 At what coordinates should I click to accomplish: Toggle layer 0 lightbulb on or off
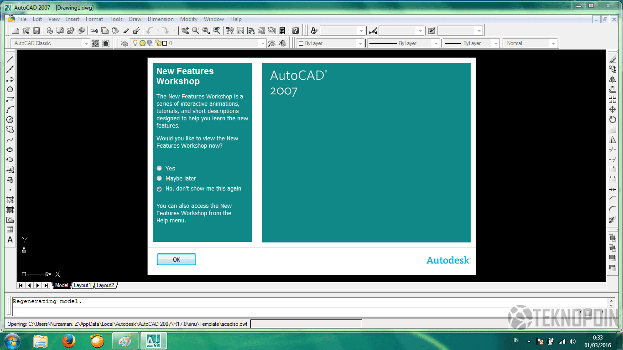(135, 43)
